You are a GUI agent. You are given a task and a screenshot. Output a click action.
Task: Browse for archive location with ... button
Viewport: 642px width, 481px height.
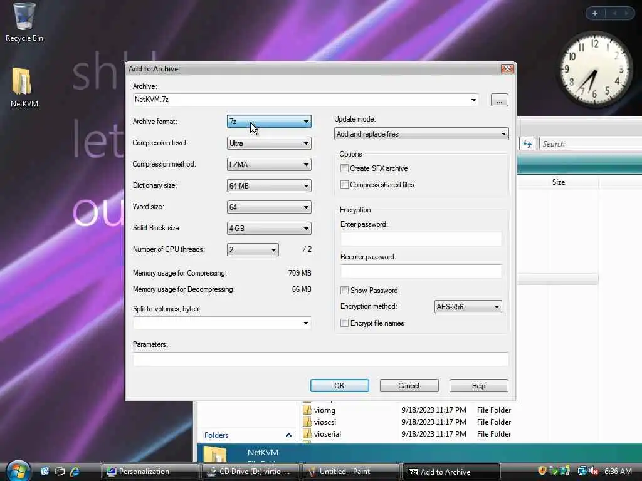[x=500, y=100]
